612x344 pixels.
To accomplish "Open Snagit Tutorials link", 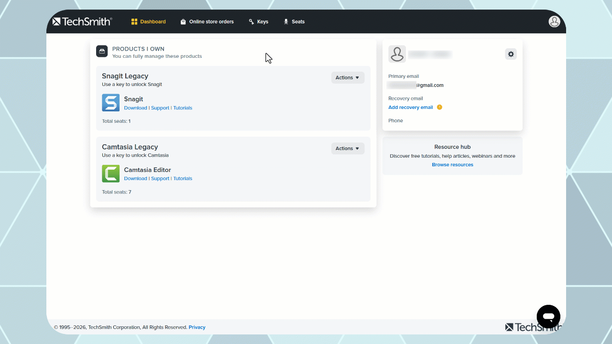I will 183,108.
